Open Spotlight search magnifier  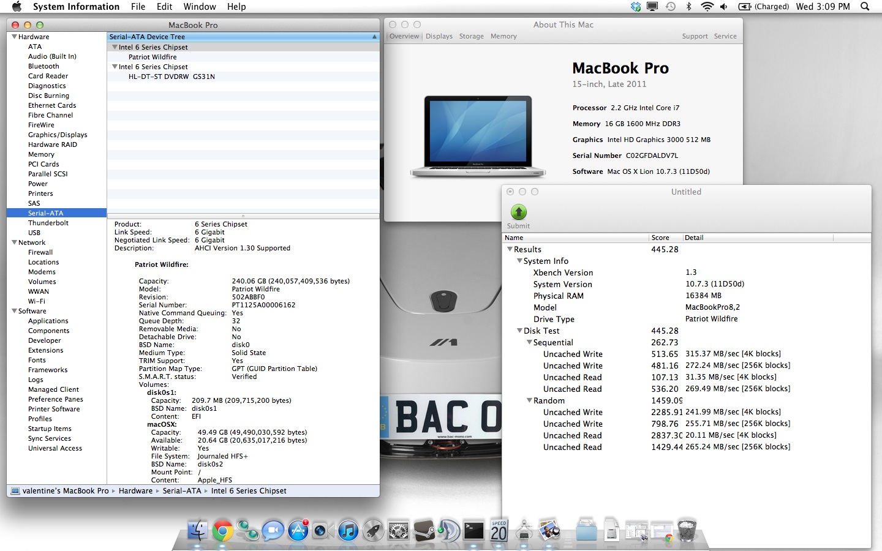[x=865, y=7]
